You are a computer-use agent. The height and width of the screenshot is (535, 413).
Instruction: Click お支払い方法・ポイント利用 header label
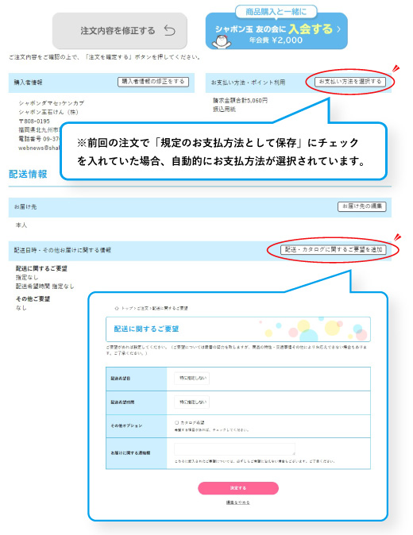point(248,83)
